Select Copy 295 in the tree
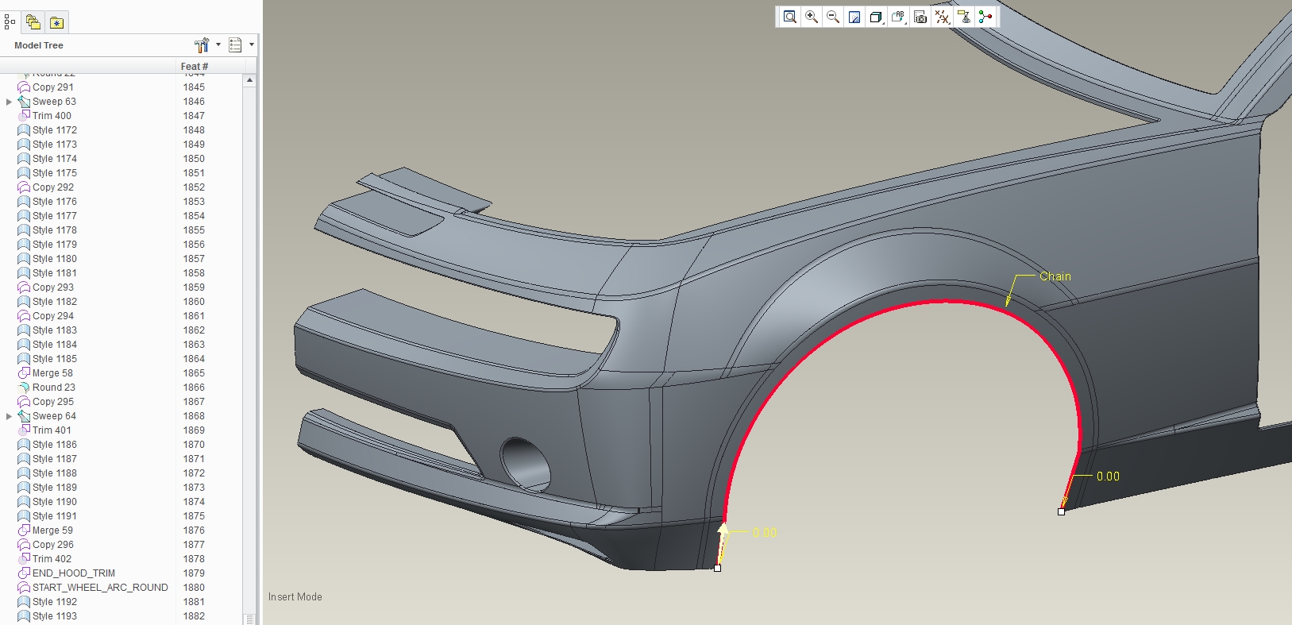 (x=53, y=402)
